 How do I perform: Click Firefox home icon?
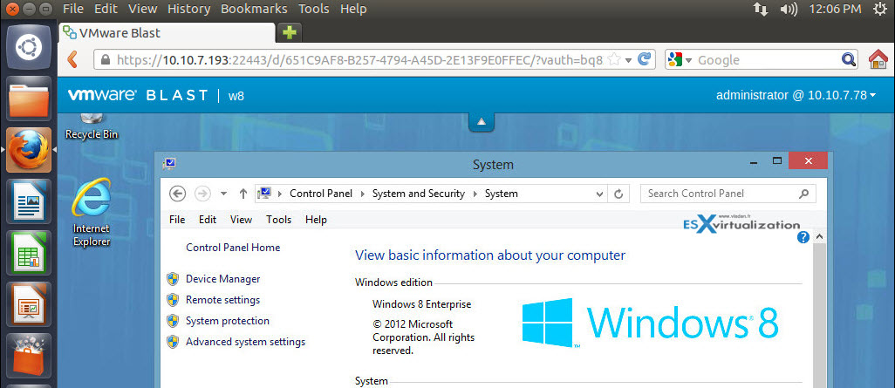click(878, 59)
